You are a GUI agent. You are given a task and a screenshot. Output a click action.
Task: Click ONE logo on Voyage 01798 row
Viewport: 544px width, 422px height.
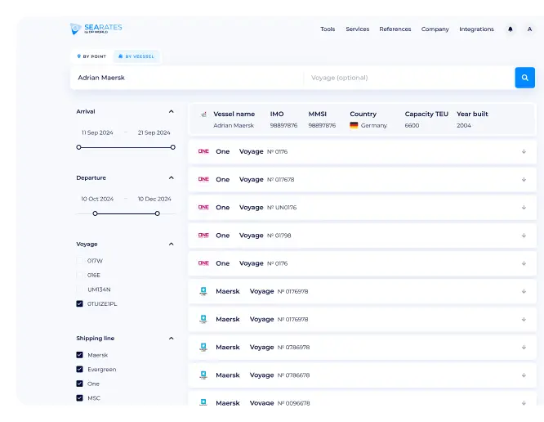[203, 236]
